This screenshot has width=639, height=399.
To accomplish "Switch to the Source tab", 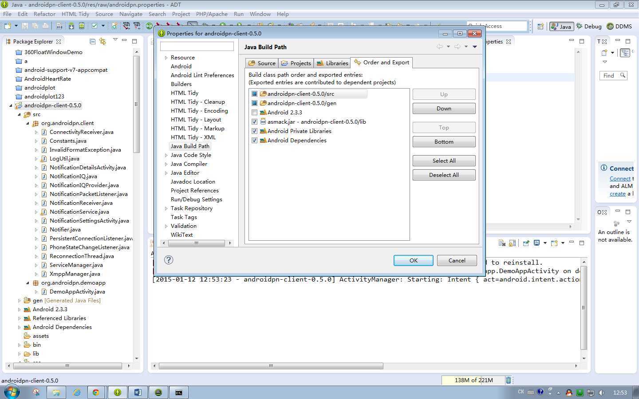I will [x=262, y=63].
